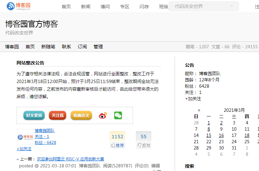The image size is (259, 171).
Task: Select calendar date 18 of March
Action: point(247,135)
